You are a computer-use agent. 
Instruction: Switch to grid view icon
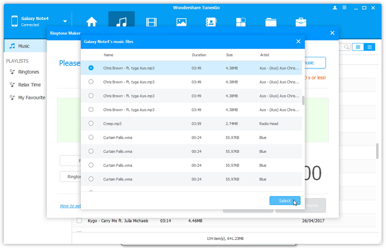tap(358, 47)
